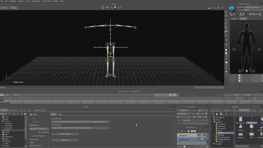Viewport: 263px width, 148px height.
Task: Click the Character Path input field
Action: point(79,122)
